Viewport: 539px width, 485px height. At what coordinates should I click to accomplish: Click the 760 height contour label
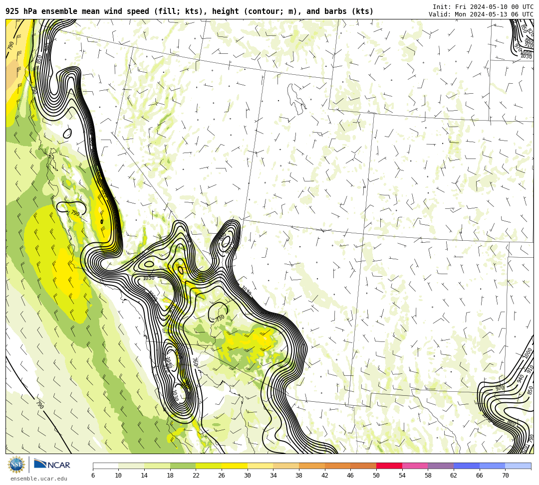(x=195, y=362)
